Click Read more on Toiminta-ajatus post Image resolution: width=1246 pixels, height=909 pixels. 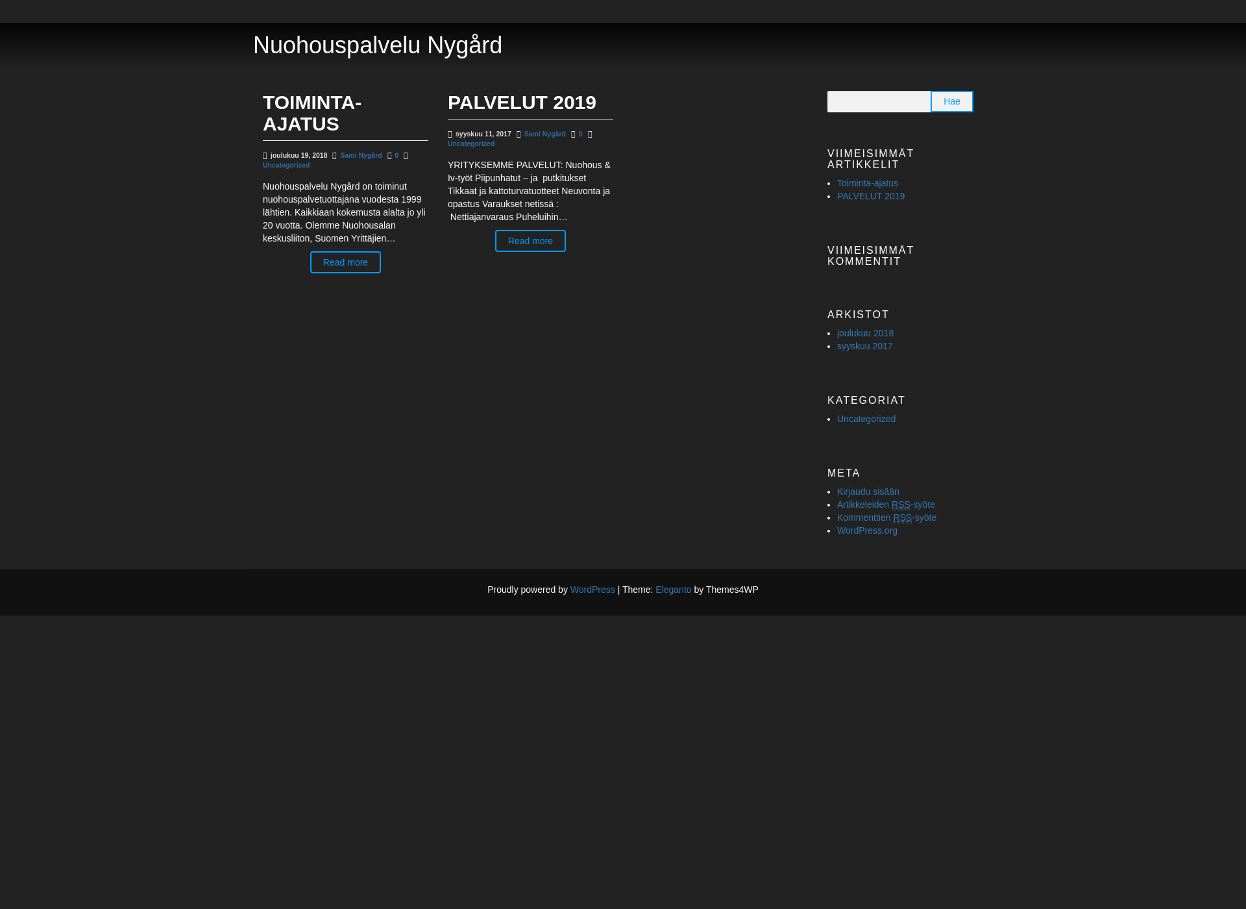345,262
